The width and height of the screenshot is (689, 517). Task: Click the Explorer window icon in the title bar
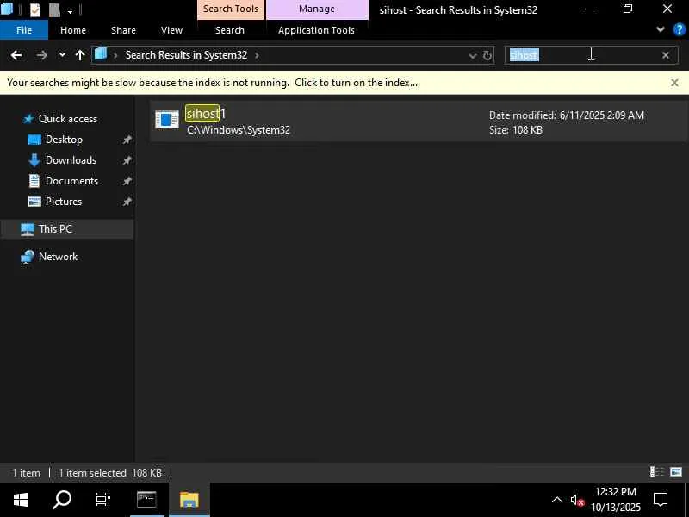(x=7, y=9)
